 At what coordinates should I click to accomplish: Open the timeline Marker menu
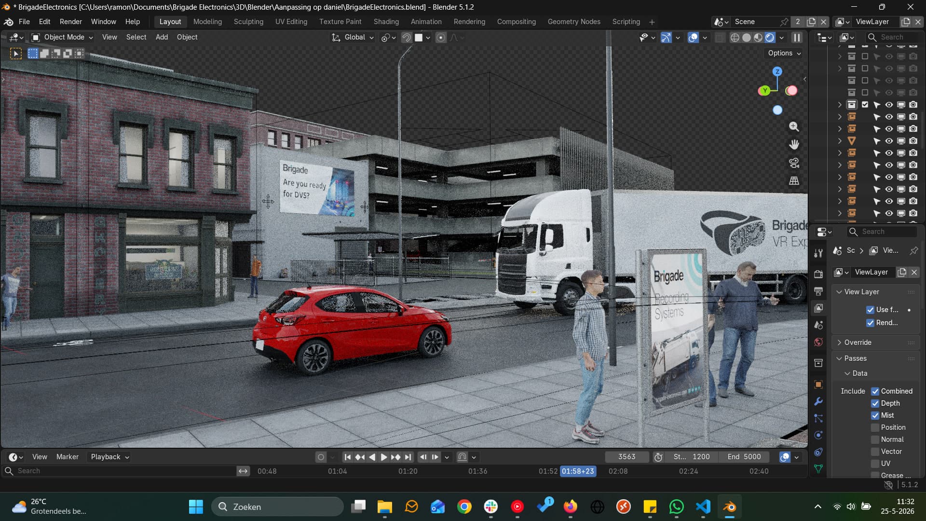pyautogui.click(x=67, y=457)
